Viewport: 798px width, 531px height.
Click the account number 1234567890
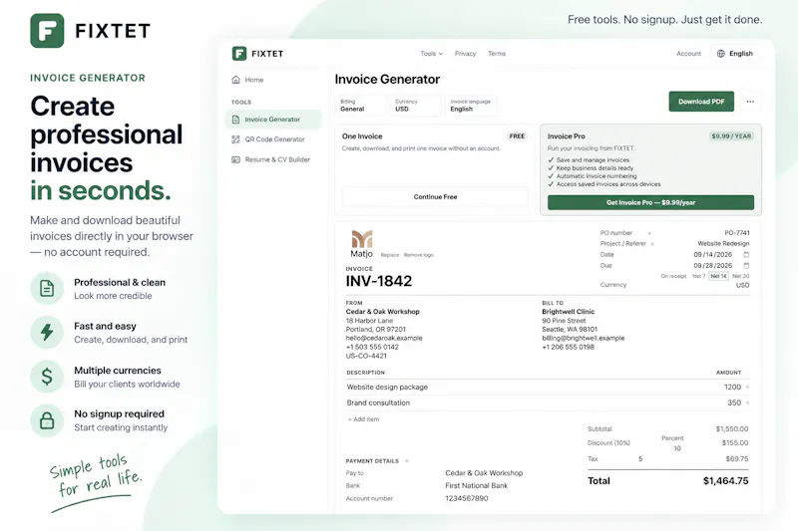click(x=467, y=498)
